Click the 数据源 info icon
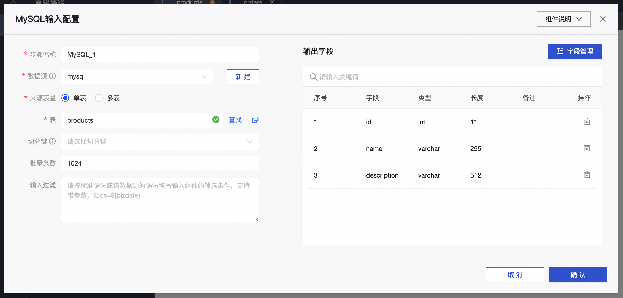 point(52,76)
